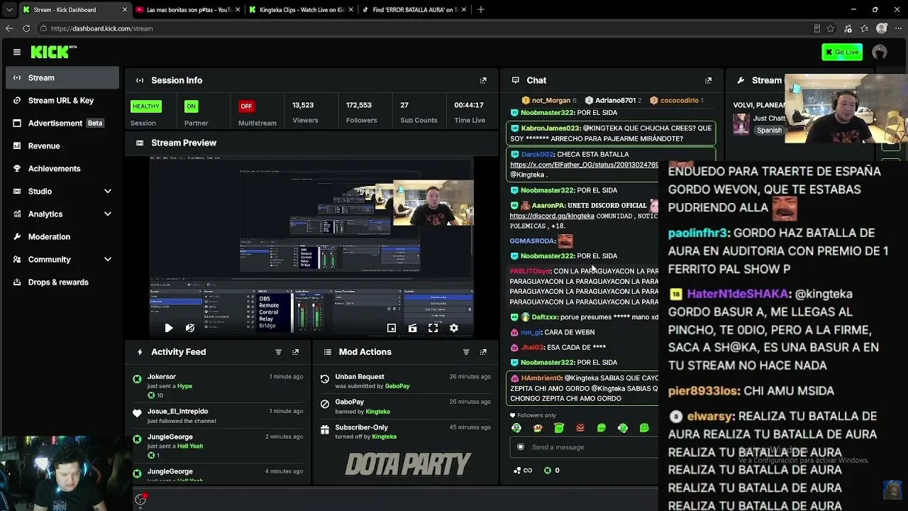Viewport: 908px width, 511px height.
Task: Open the Advertisement Beta page
Action: (62, 123)
